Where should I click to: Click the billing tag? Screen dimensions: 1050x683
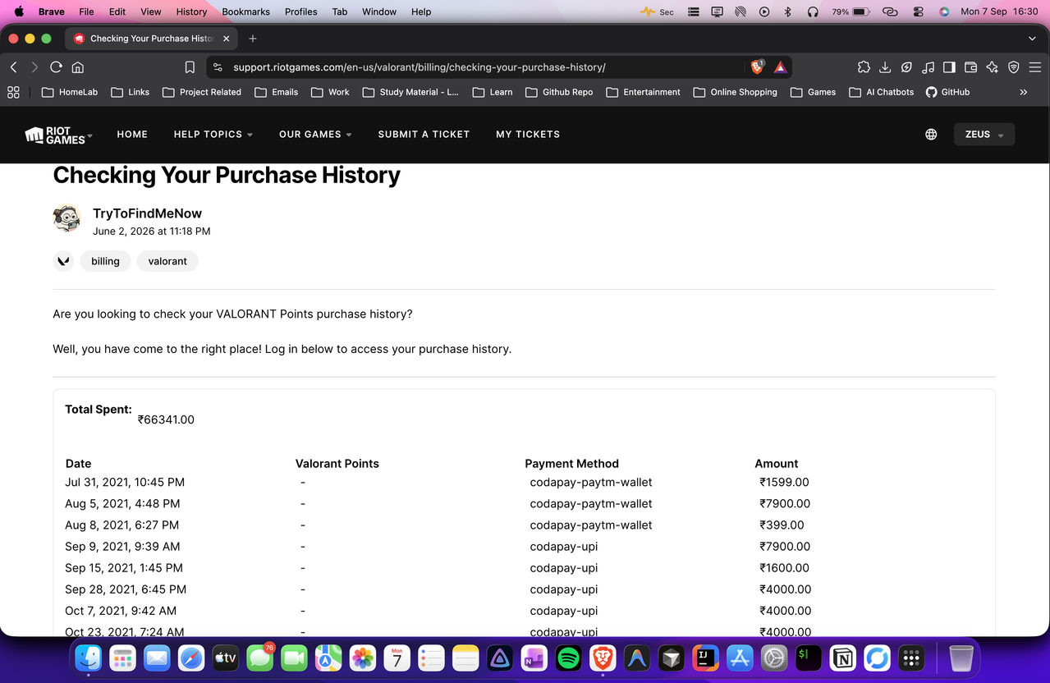tap(105, 261)
